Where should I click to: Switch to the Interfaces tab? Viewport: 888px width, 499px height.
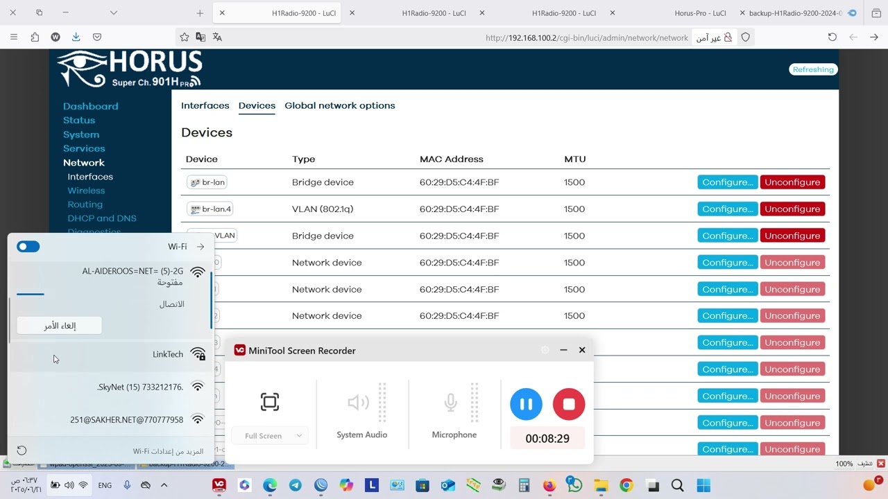pyautogui.click(x=205, y=105)
